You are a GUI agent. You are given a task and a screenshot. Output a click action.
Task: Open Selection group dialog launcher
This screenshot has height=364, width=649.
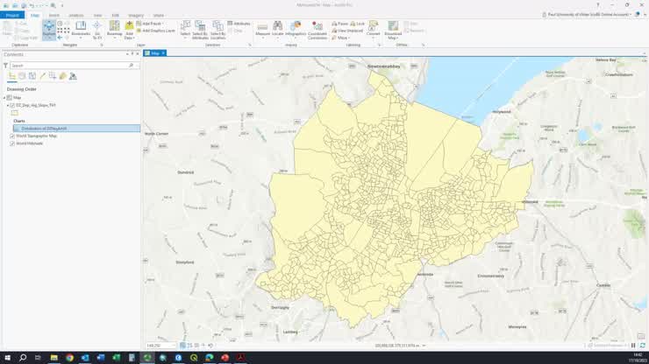click(250, 45)
